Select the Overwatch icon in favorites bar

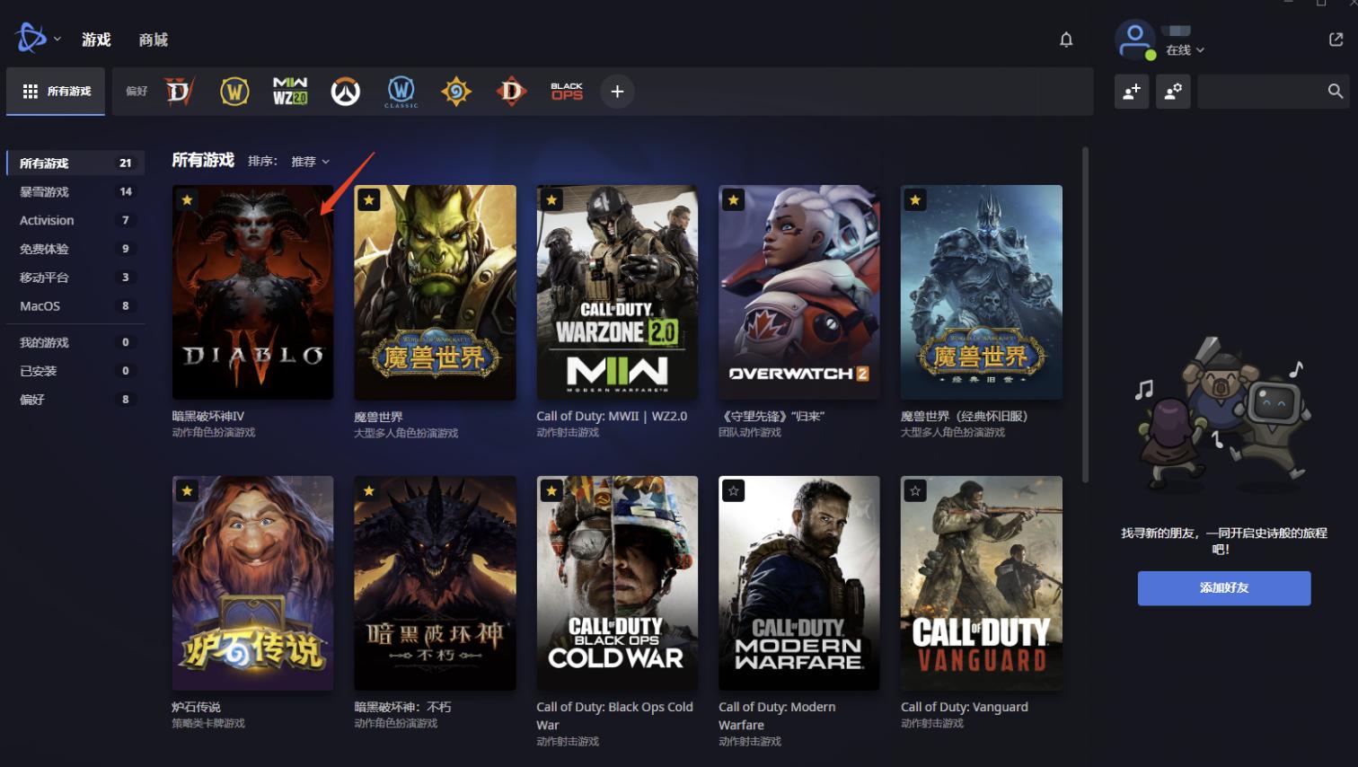coord(345,92)
